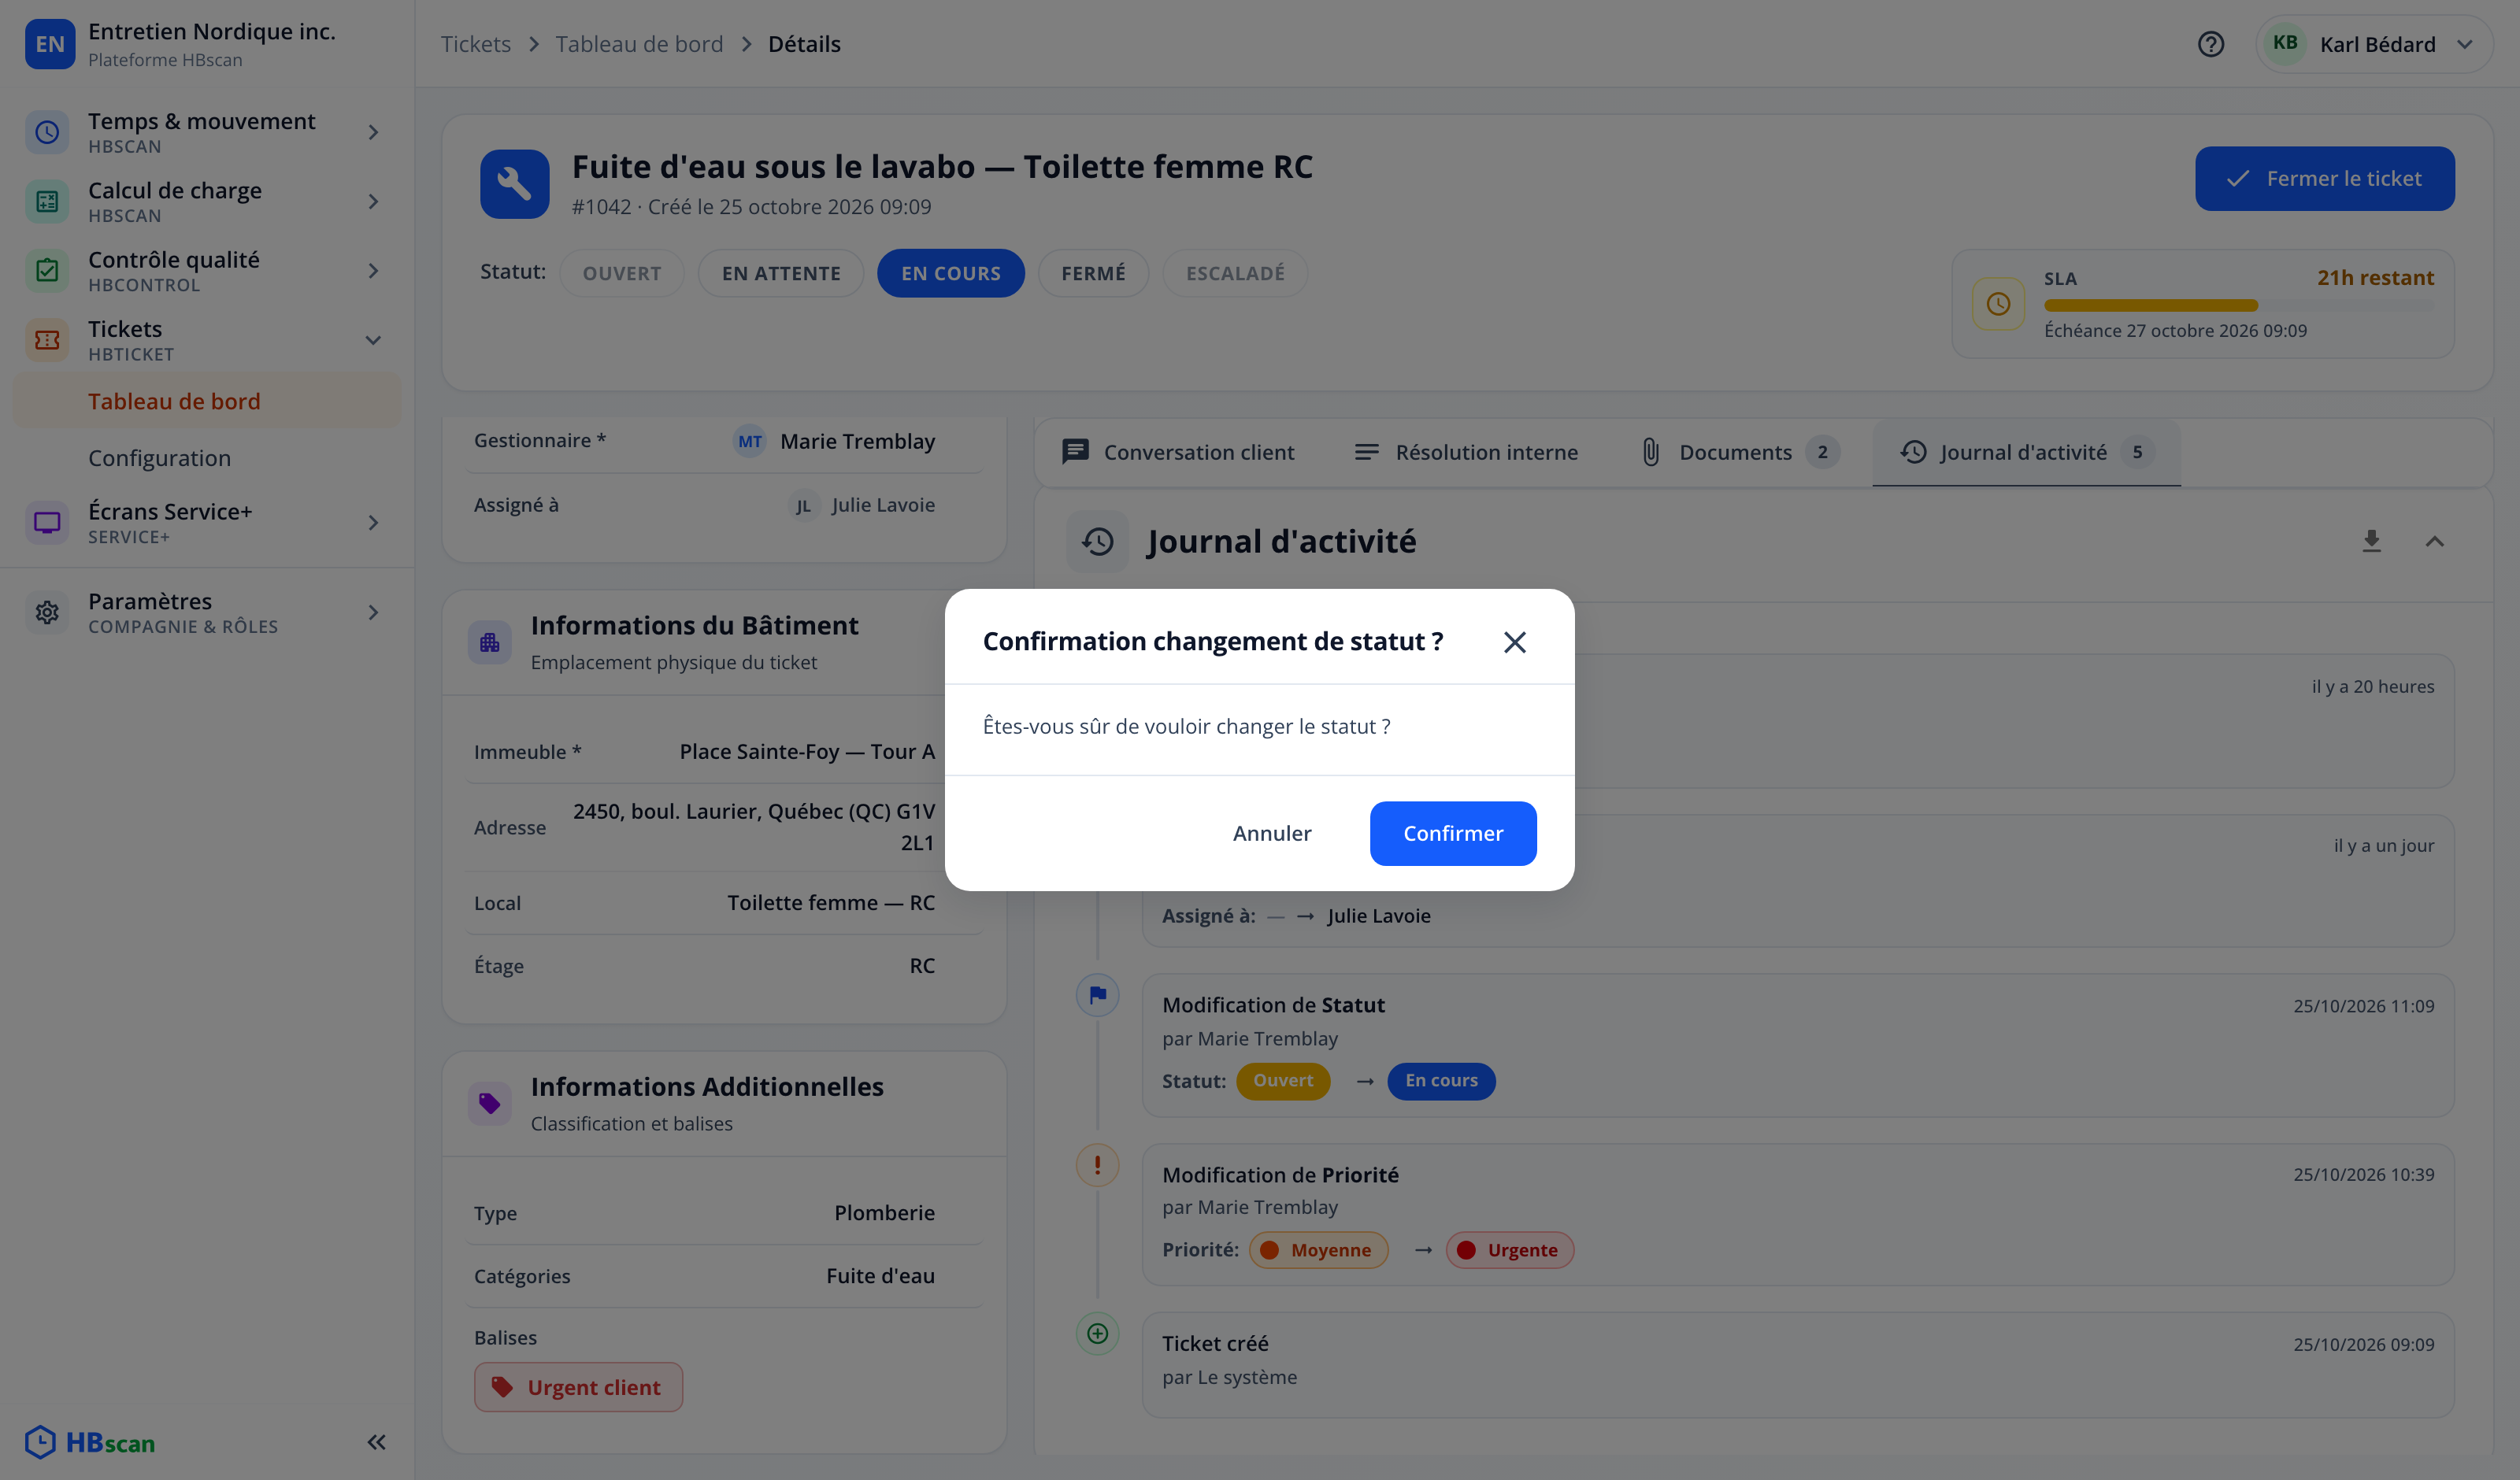Set status to EN ATTENTE
Screen dimensions: 2520x1480
pyautogui.click(x=781, y=273)
